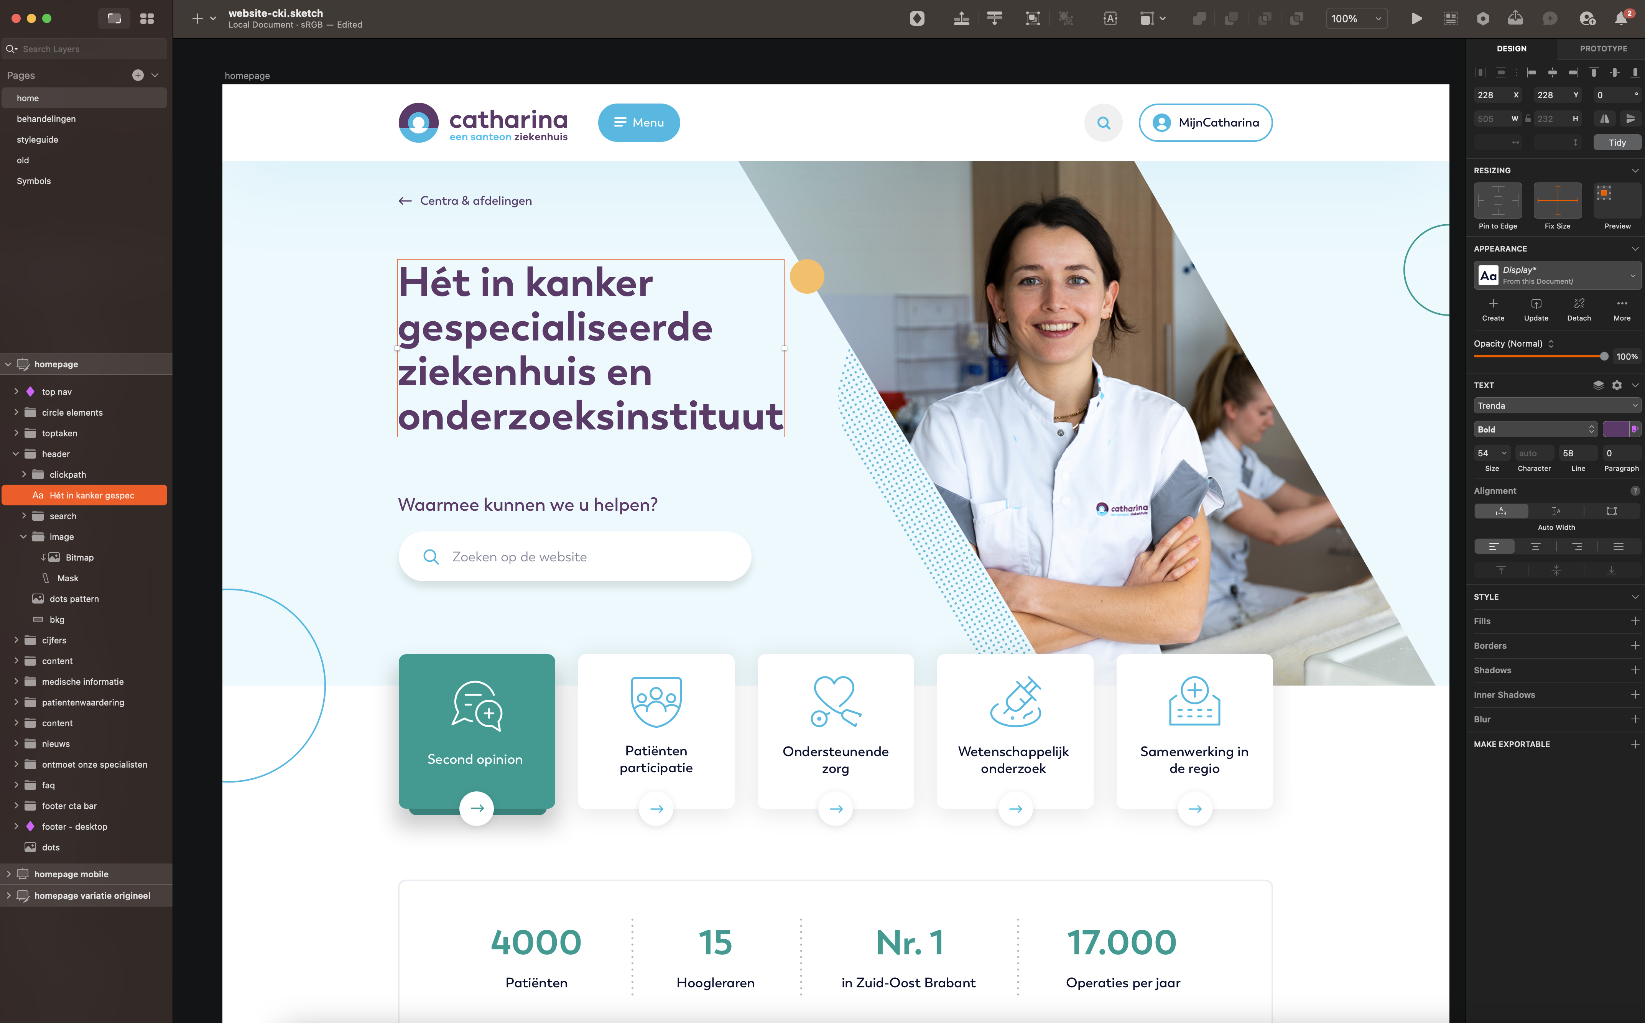This screenshot has width=1645, height=1023.
Task: Toggle the width-height lock icon
Action: click(1527, 118)
